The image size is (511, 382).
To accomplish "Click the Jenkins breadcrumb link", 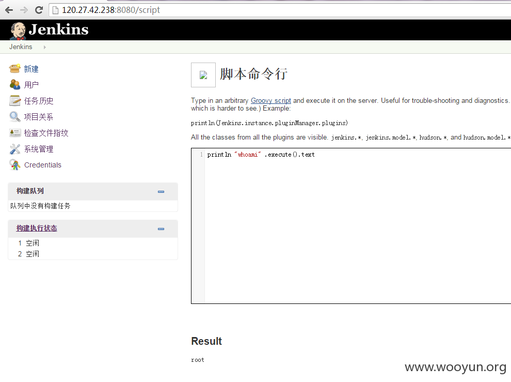I will click(x=21, y=47).
